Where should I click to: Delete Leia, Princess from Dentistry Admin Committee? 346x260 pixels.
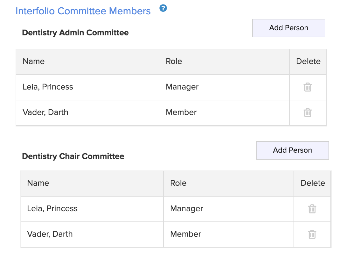pos(308,87)
